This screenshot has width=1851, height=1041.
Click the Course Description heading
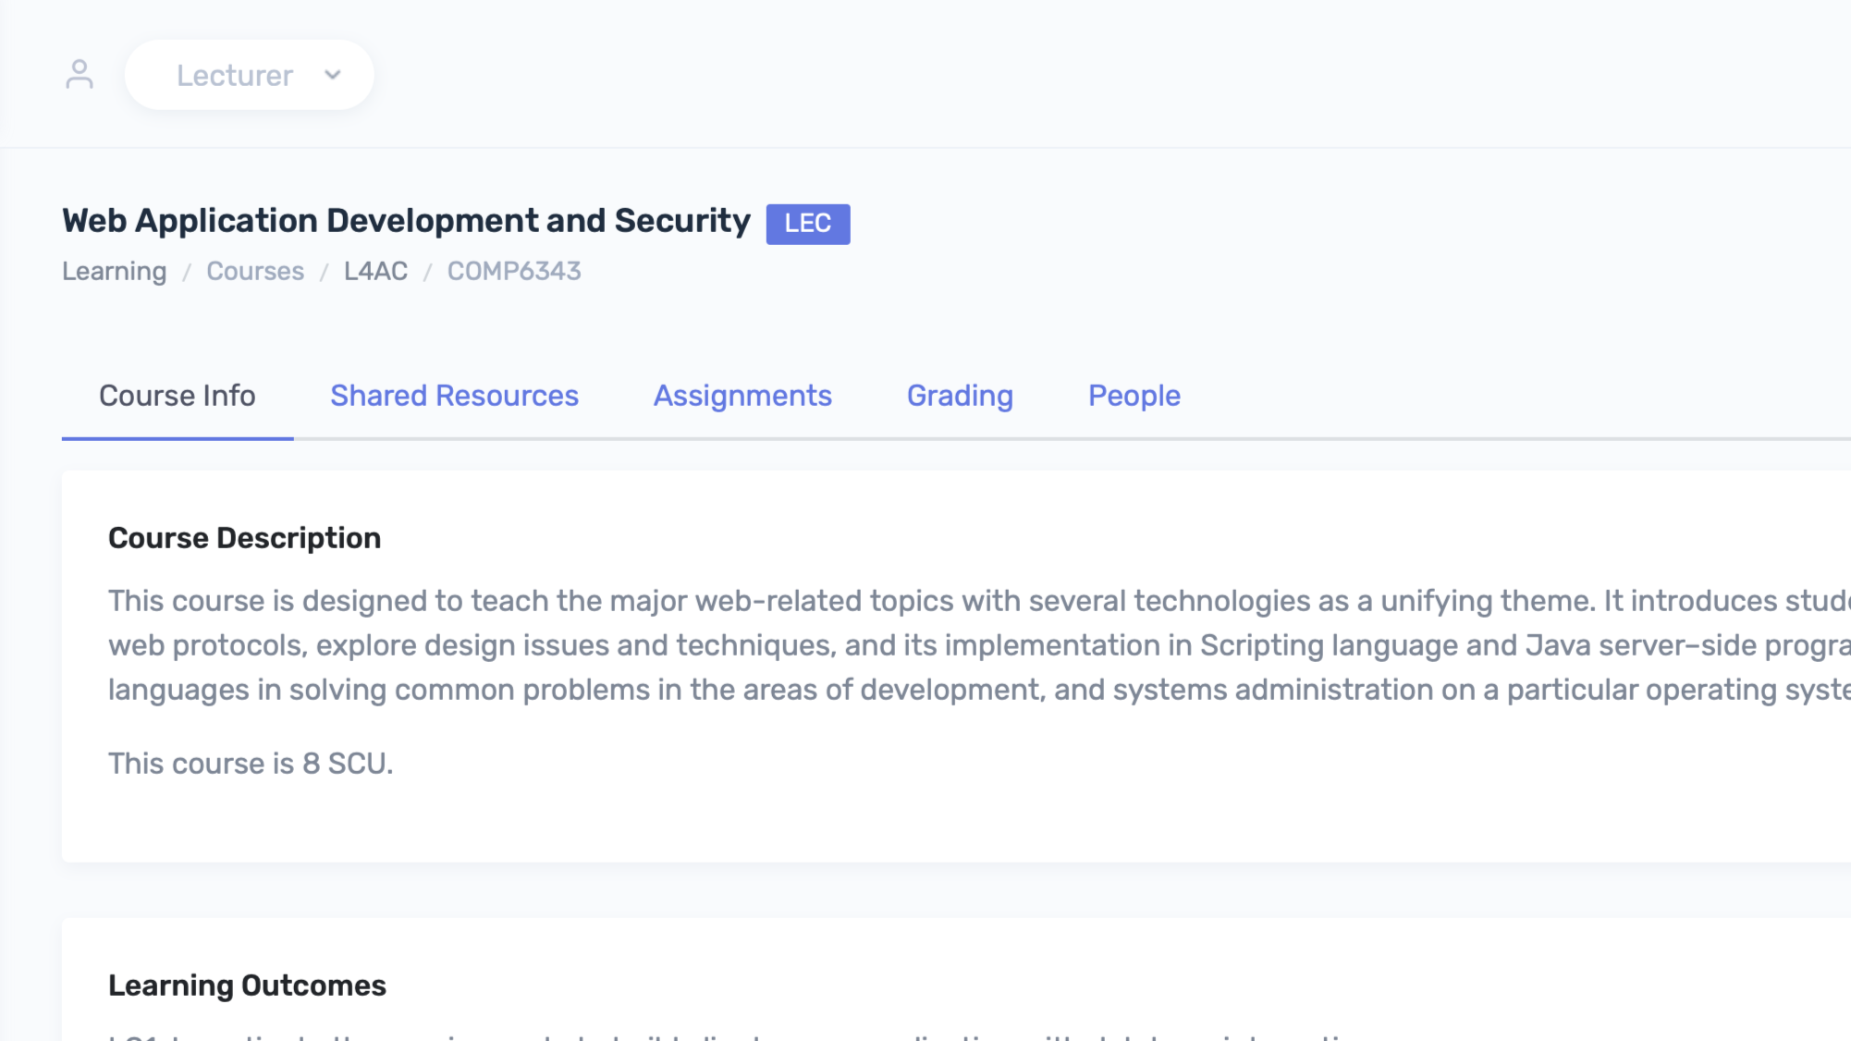tap(245, 537)
